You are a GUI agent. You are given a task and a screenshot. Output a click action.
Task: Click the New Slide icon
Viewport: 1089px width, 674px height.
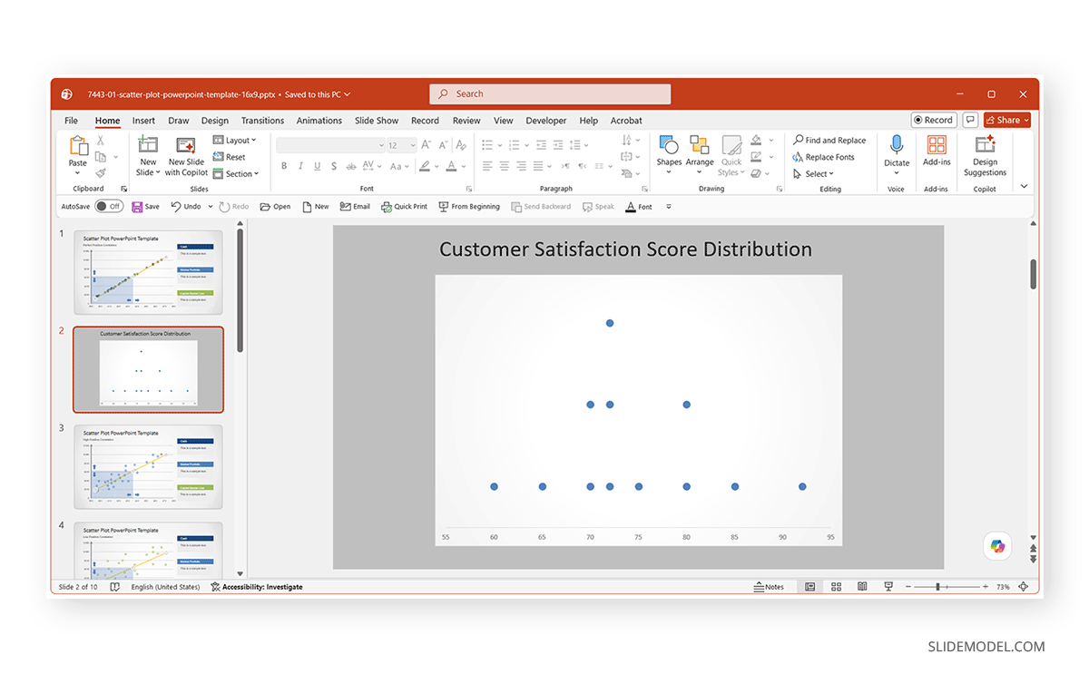click(148, 145)
